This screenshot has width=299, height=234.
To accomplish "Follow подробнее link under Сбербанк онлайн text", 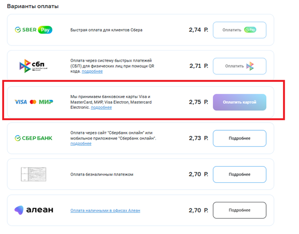I will (81, 144).
